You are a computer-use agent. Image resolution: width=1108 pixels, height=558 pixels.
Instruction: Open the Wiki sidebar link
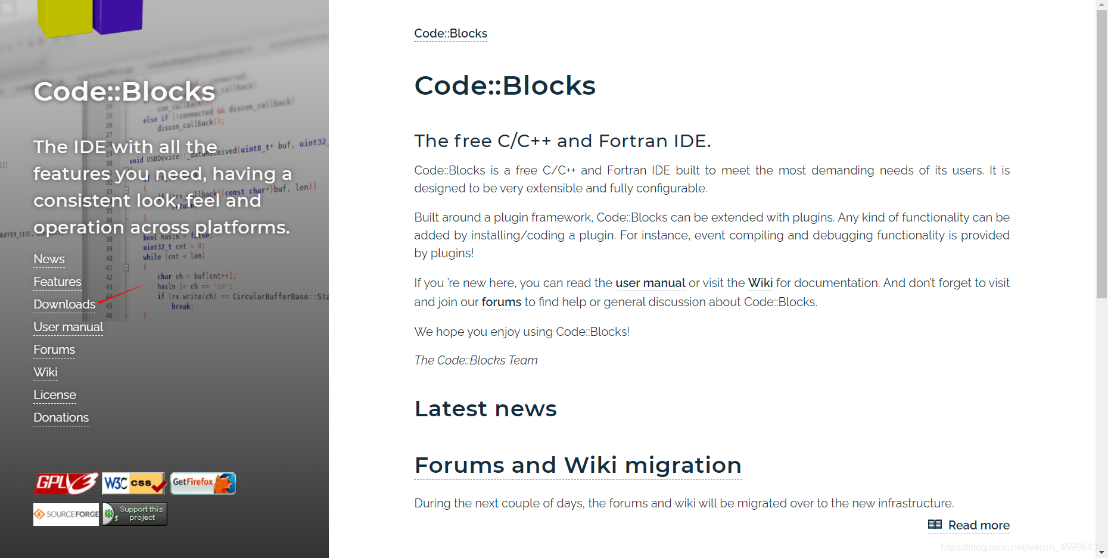(45, 372)
